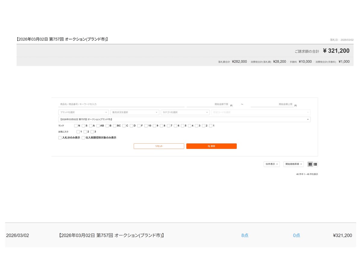362x271 pixels.
Task: Click the bottom row auction title 第757回
Action: tap(111, 235)
